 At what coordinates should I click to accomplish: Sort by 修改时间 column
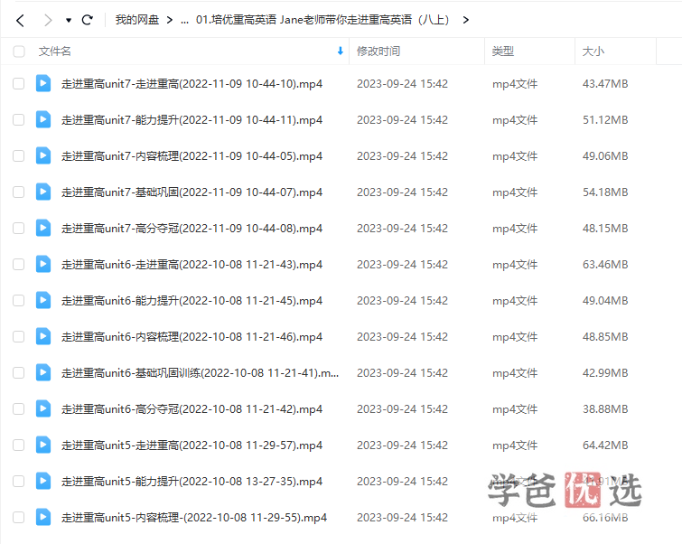click(x=378, y=52)
